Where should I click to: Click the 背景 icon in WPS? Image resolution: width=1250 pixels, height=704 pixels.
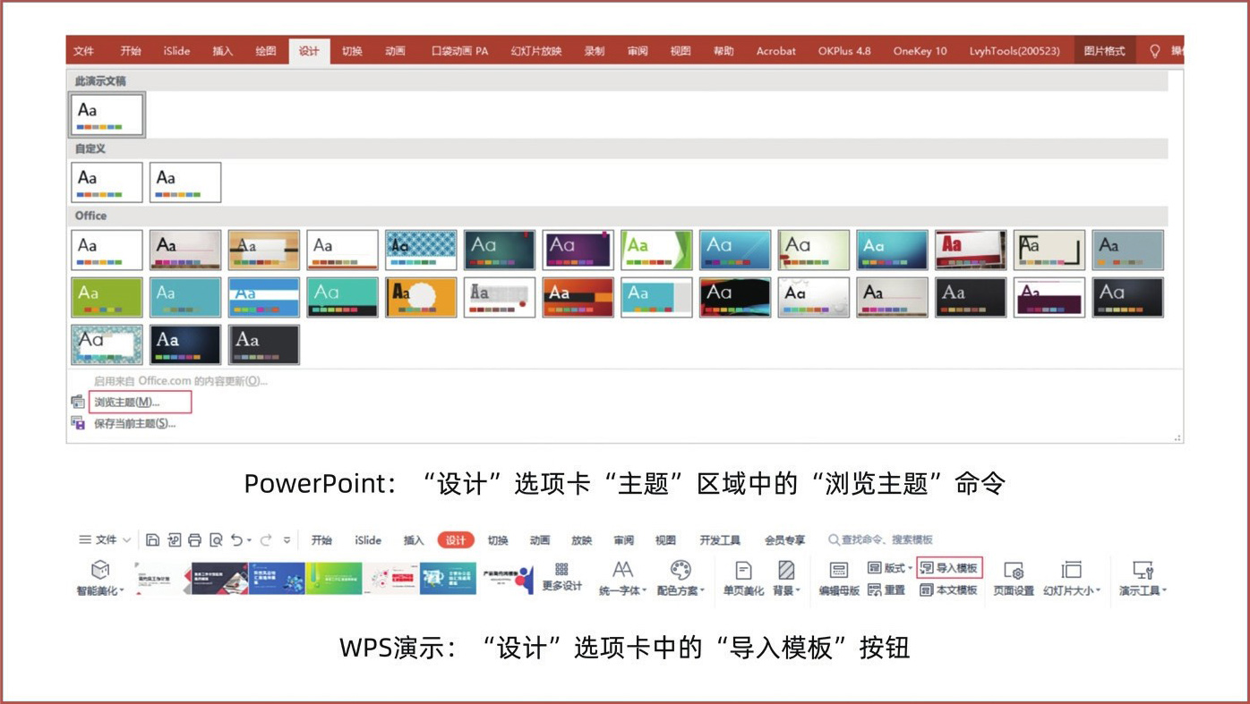(786, 570)
